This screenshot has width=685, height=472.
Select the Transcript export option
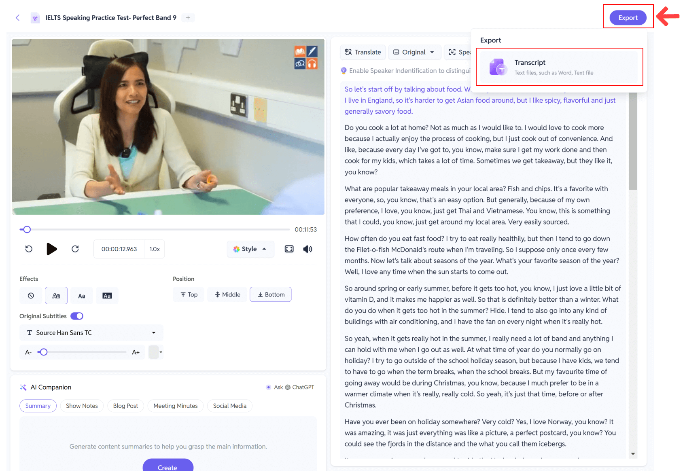[559, 67]
